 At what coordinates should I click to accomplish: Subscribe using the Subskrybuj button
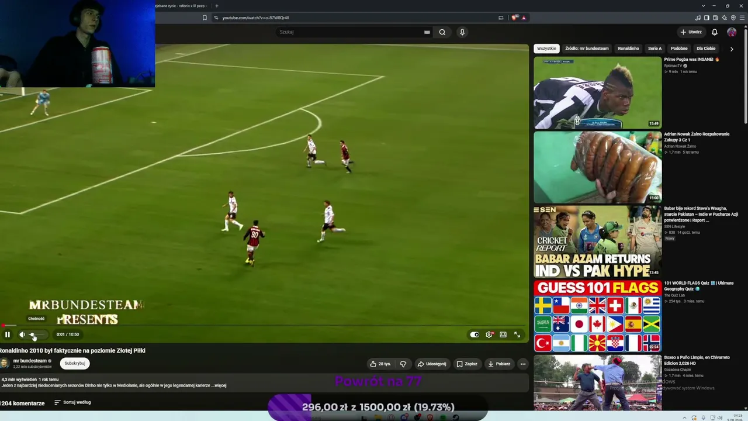pos(75,363)
